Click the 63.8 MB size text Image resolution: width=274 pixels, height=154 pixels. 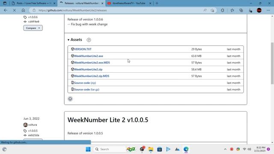196,56
